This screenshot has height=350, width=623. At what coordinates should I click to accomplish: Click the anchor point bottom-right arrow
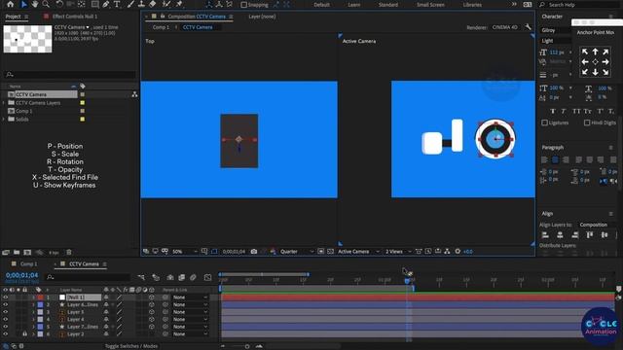point(605,72)
